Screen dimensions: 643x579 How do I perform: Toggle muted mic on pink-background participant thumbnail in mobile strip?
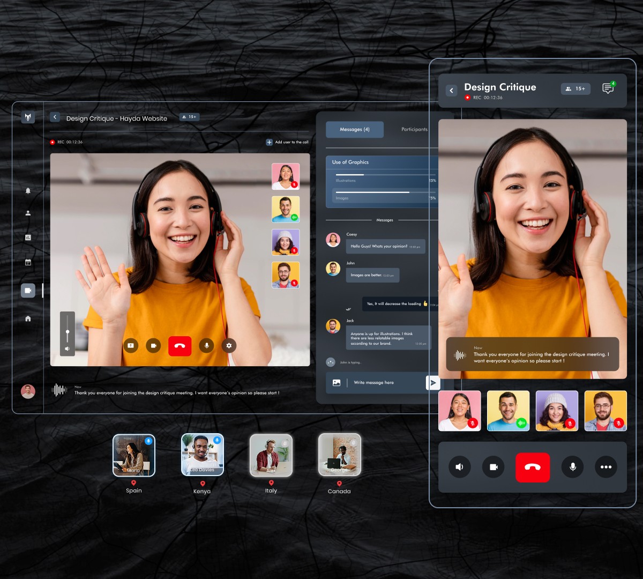pyautogui.click(x=473, y=424)
